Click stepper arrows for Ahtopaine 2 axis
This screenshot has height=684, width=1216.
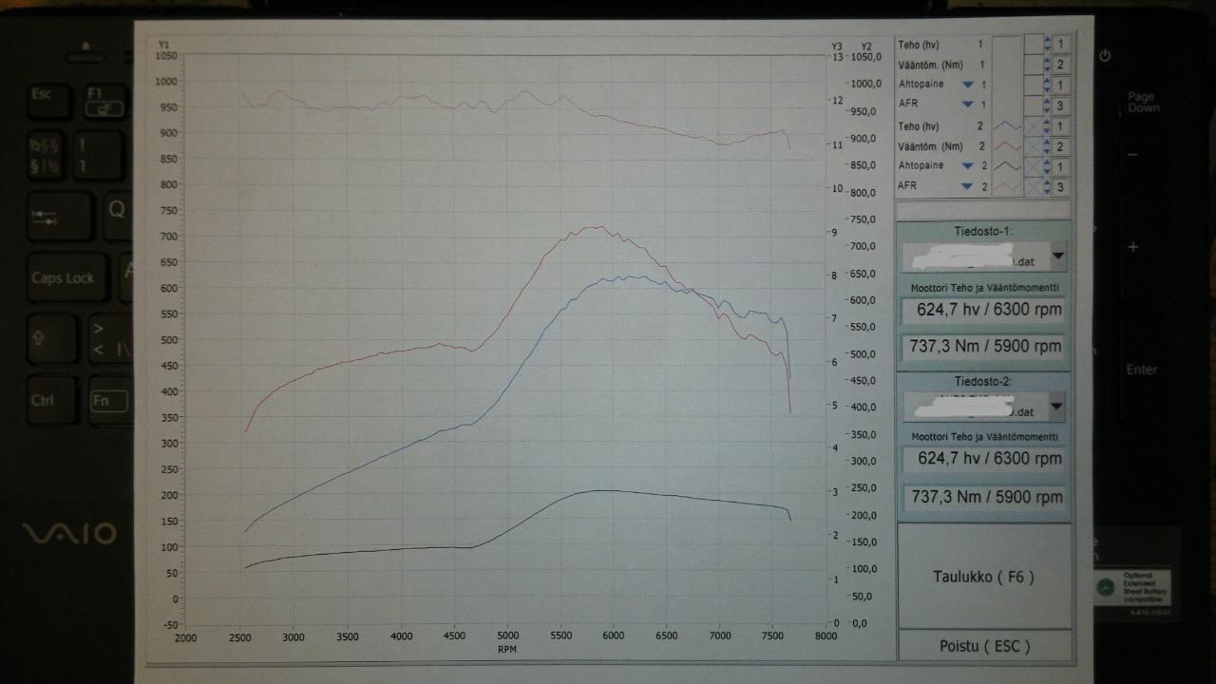[x=1047, y=167]
